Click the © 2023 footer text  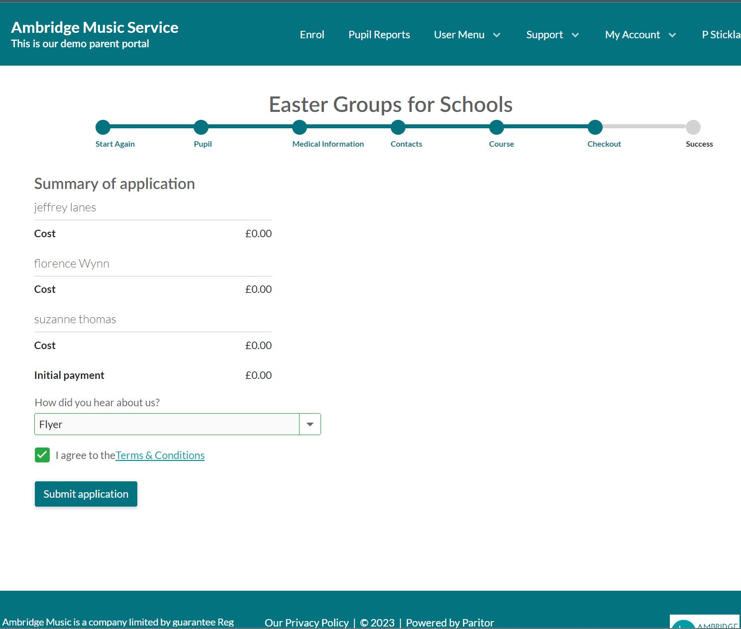tap(377, 623)
